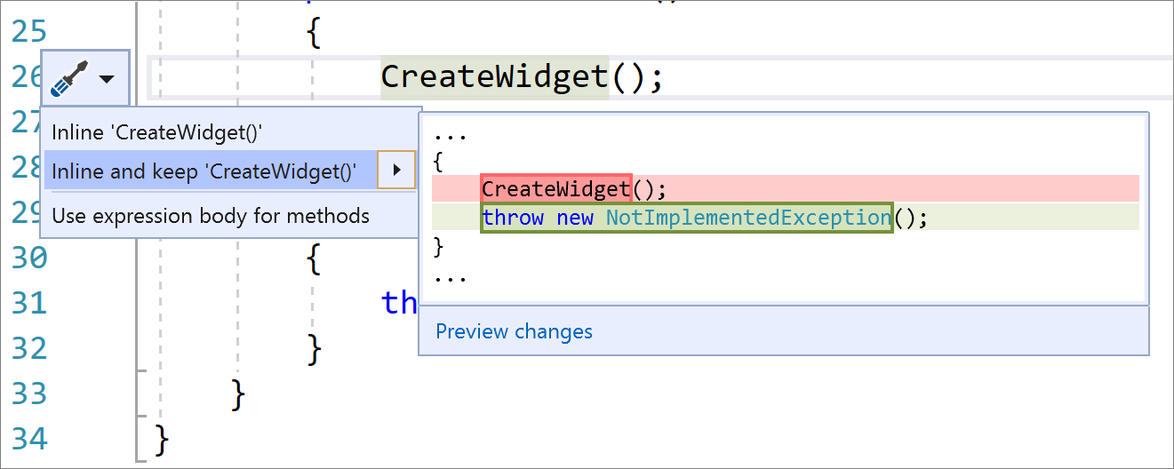Select NotImplementedException type name in preview
This screenshot has height=469, width=1174.
click(x=748, y=218)
